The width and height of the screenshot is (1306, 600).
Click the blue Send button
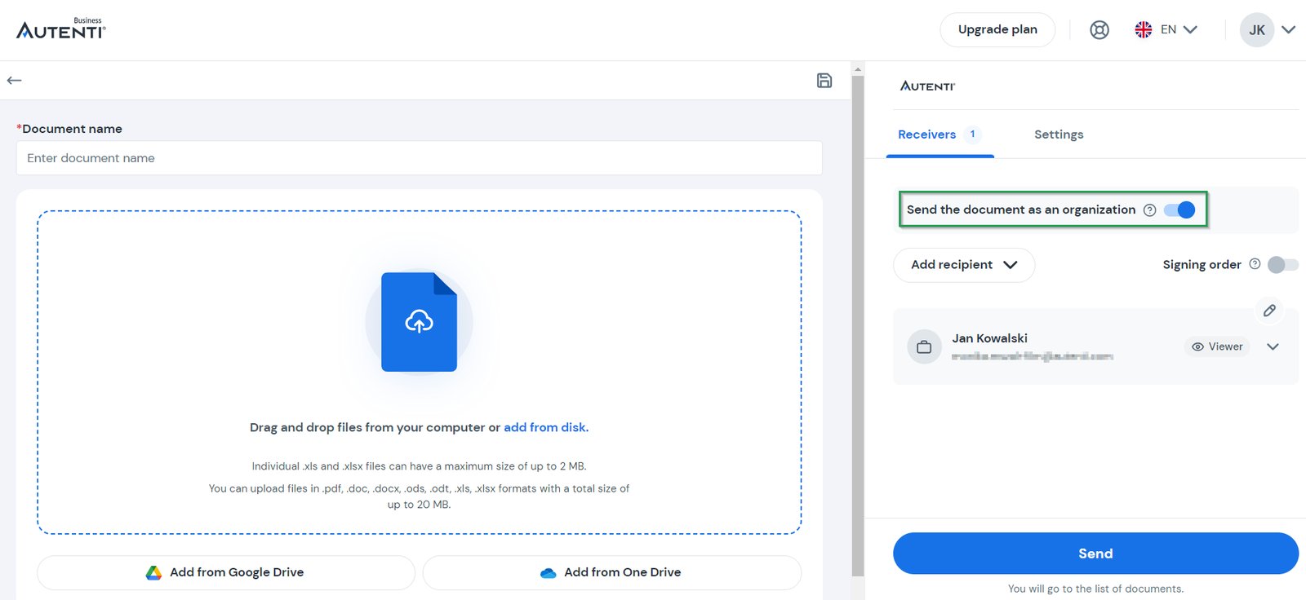point(1095,554)
